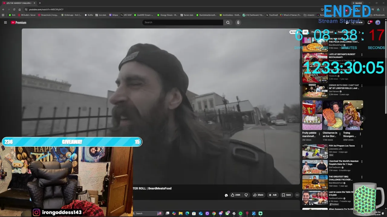Screen dimensions: 387x217
Task: Click the browser back arrow
Action: tap(3, 9)
